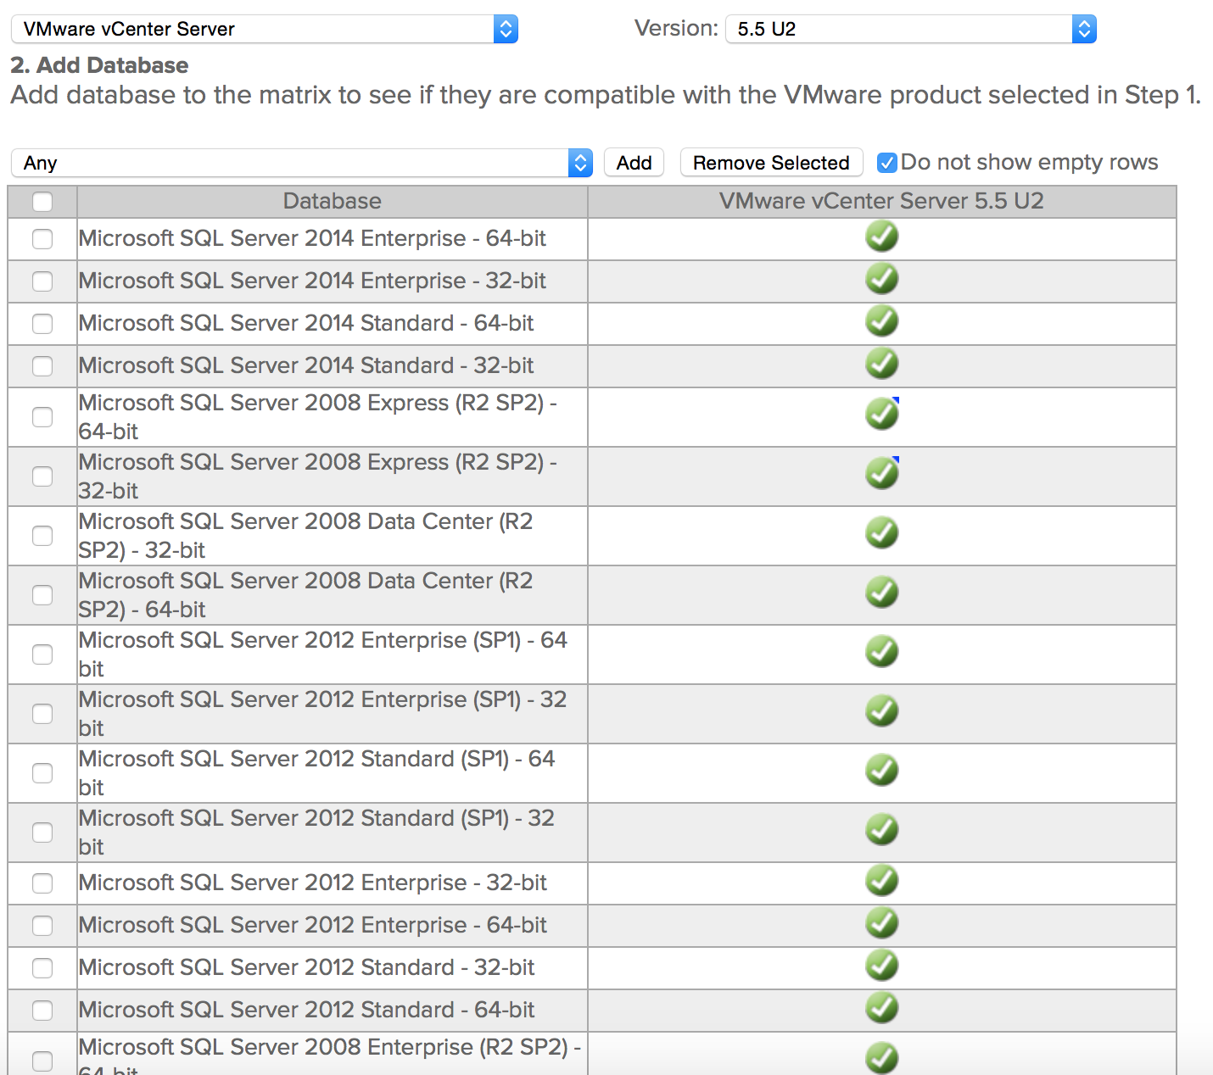Click the green compatibility icon for SQL Server 2014 Enterprise 64-bit

click(x=881, y=237)
